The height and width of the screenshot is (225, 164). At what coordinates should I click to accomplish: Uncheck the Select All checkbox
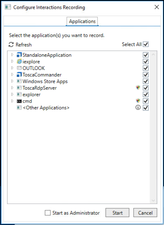click(146, 44)
